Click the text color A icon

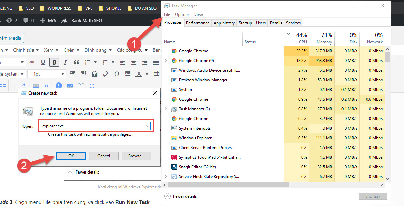(x=139, y=74)
